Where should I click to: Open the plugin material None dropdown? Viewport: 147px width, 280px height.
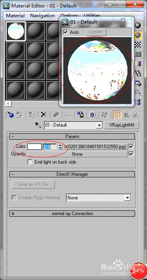tap(127, 198)
